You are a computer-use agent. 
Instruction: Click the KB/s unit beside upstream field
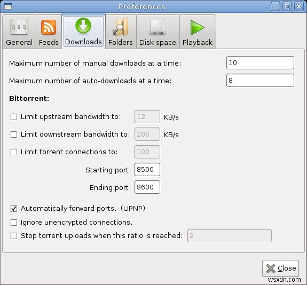[x=171, y=117]
